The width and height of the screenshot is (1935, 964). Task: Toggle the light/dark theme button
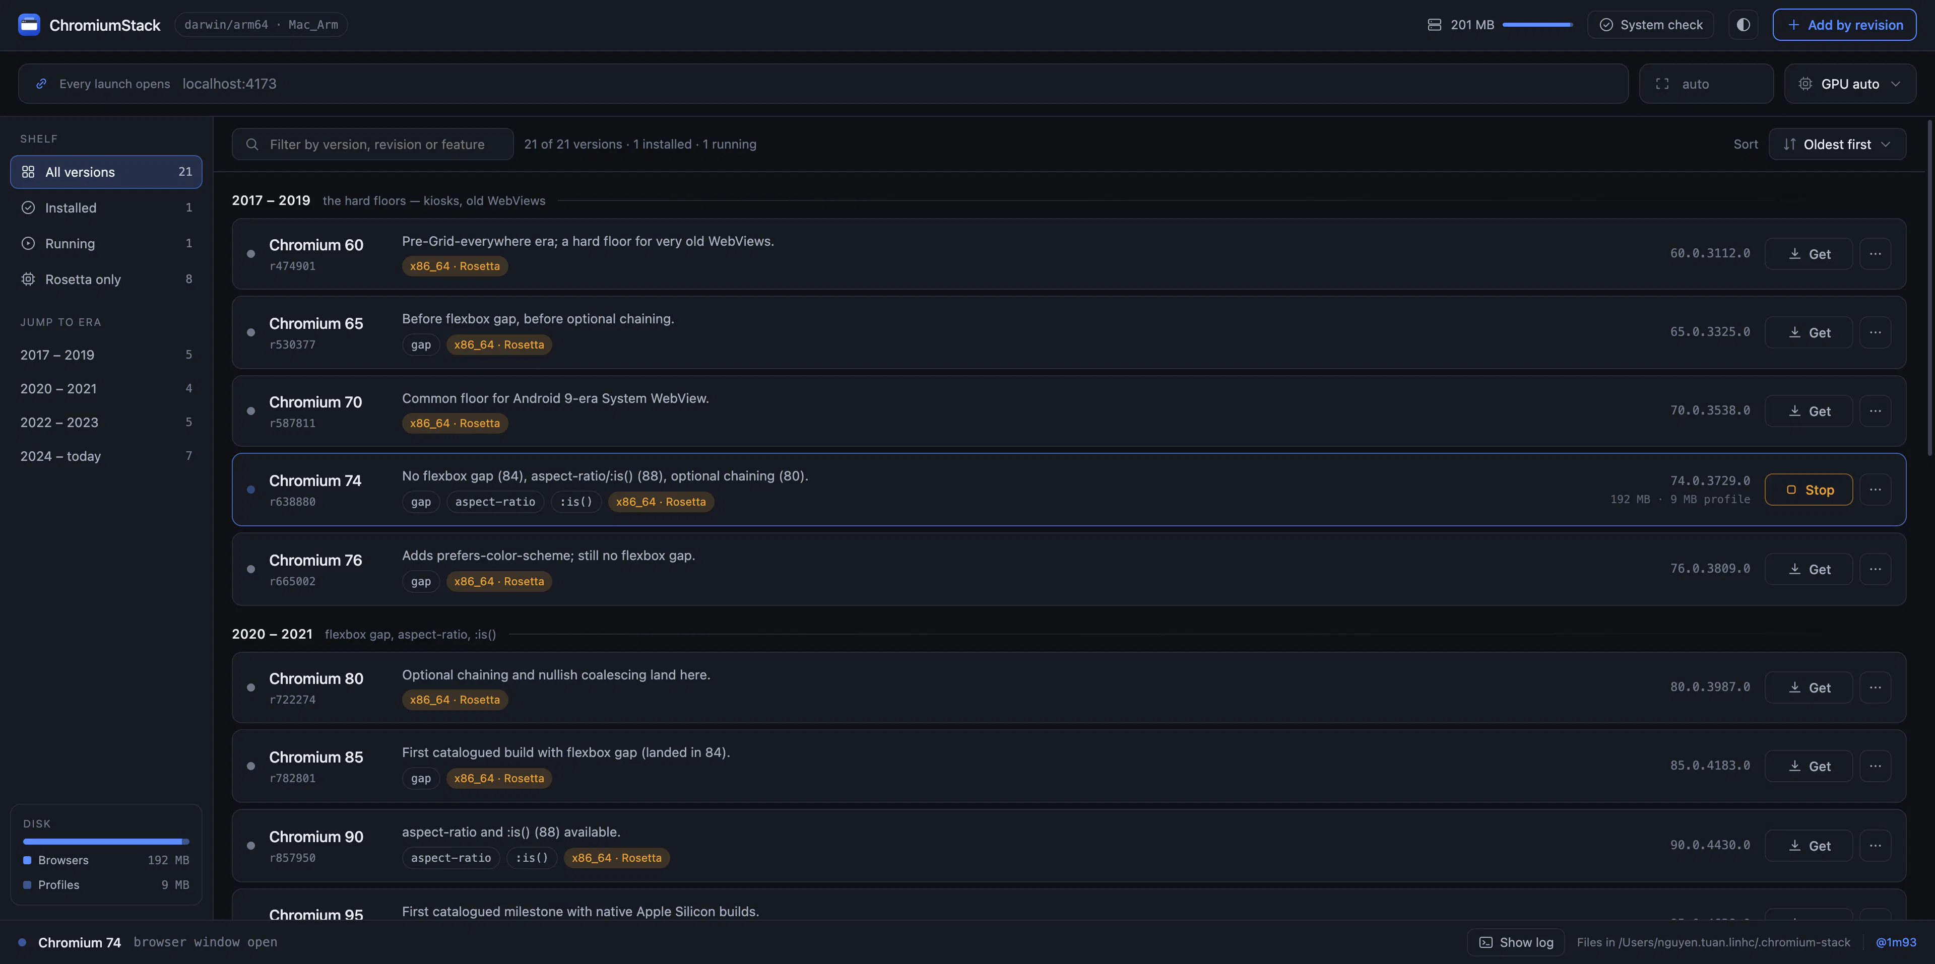point(1743,25)
